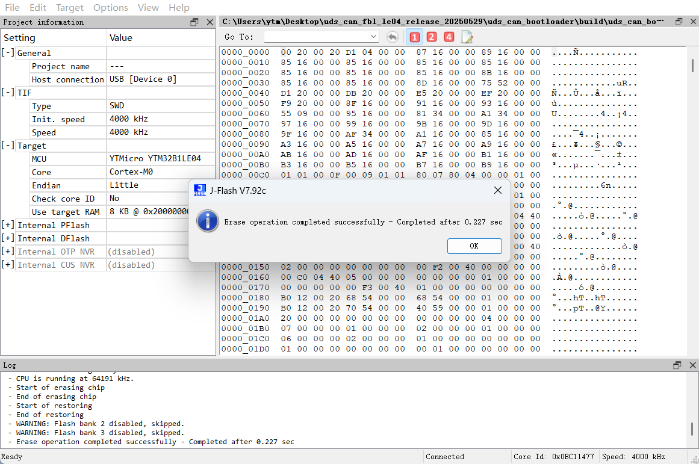Collapse the General settings group

(8, 53)
